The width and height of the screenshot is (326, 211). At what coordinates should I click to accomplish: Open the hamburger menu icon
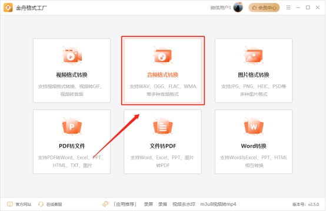[288, 8]
